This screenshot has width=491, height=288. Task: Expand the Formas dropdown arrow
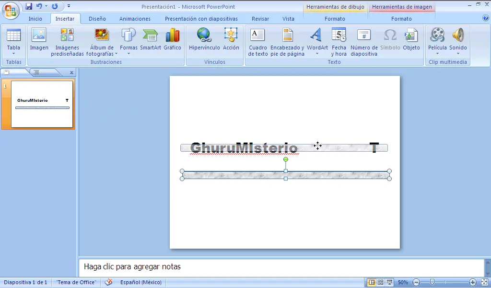coord(129,54)
